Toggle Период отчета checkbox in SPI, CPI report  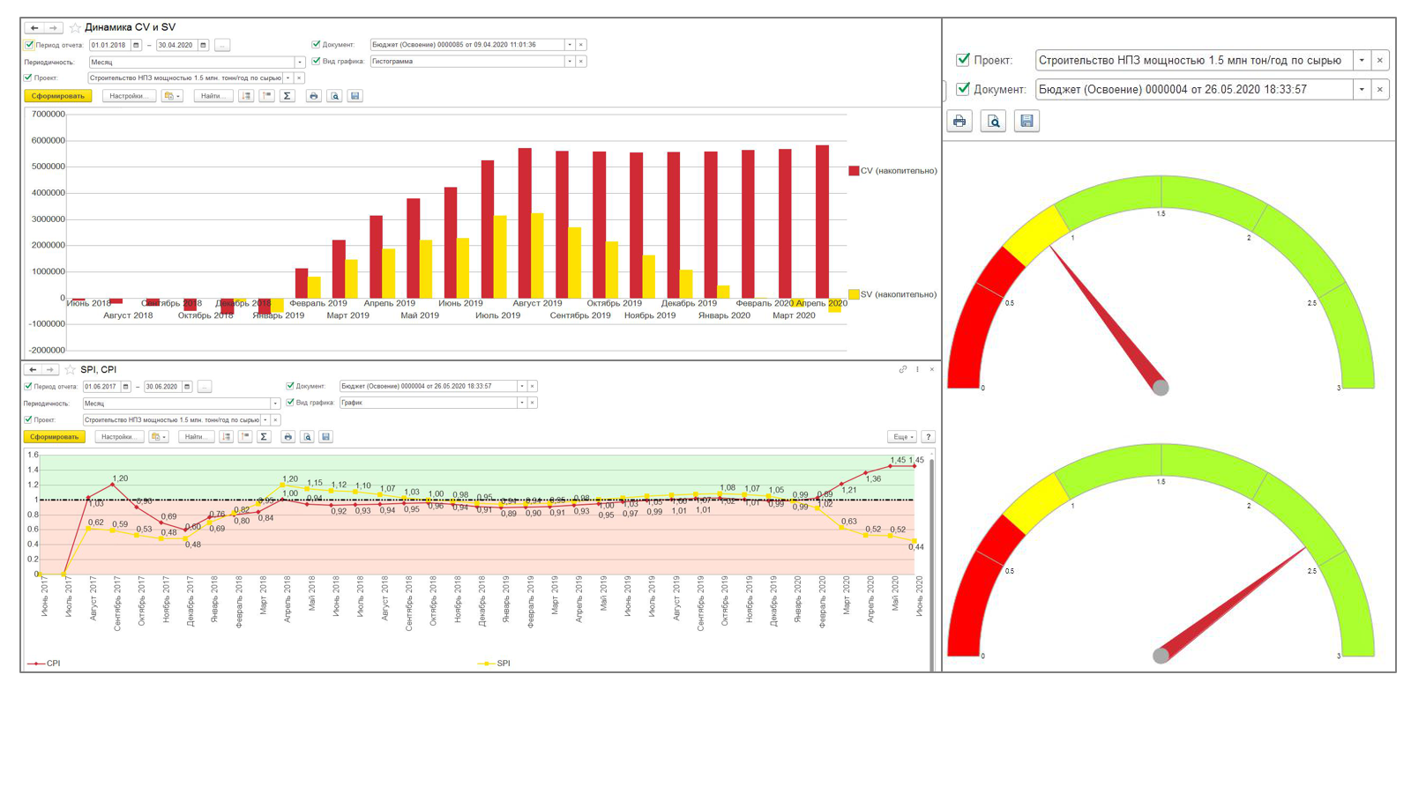tap(28, 387)
